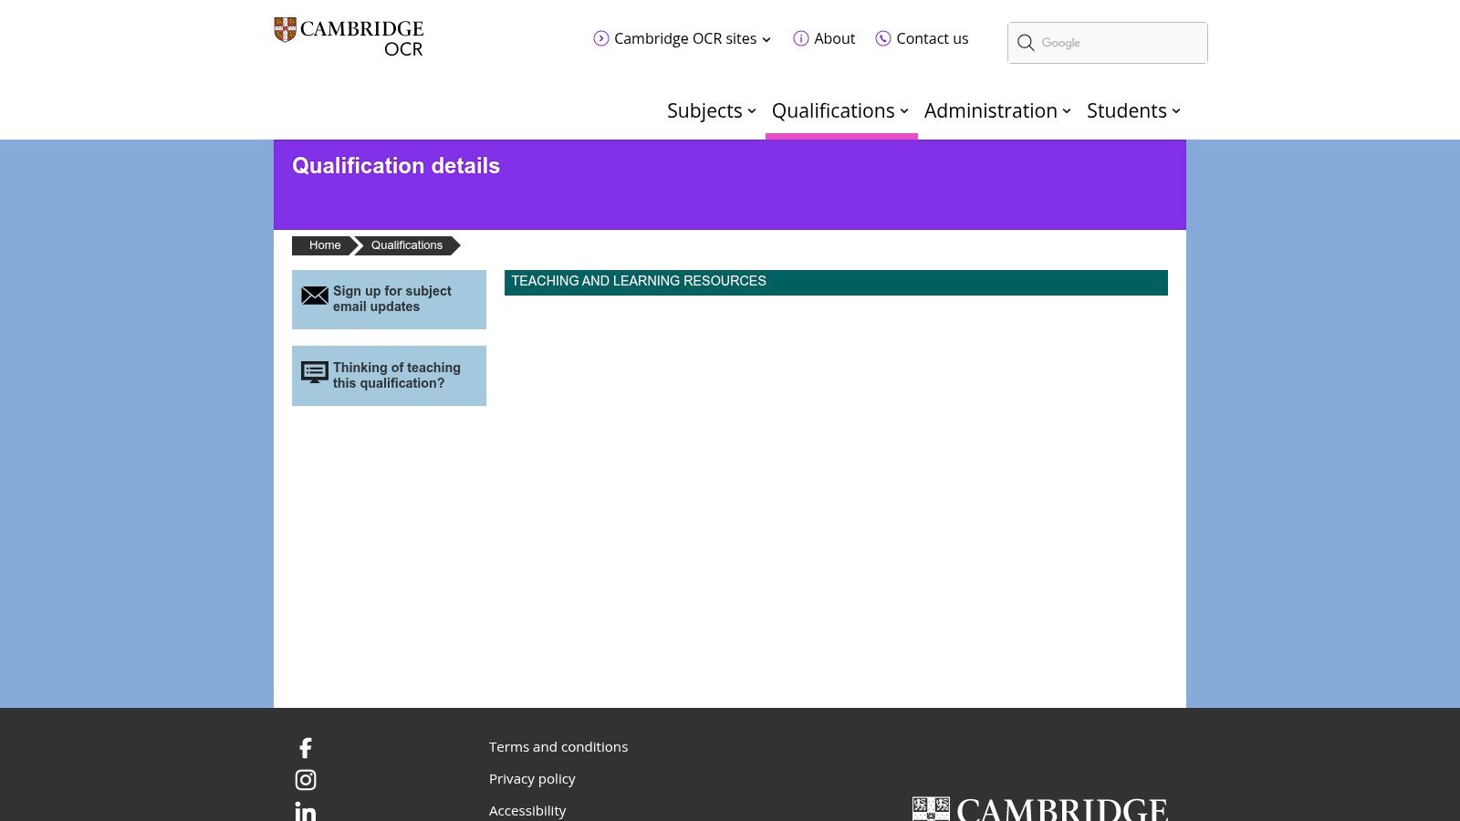Image resolution: width=1460 pixels, height=821 pixels.
Task: Expand the Administration menu
Action: pyautogui.click(x=997, y=110)
